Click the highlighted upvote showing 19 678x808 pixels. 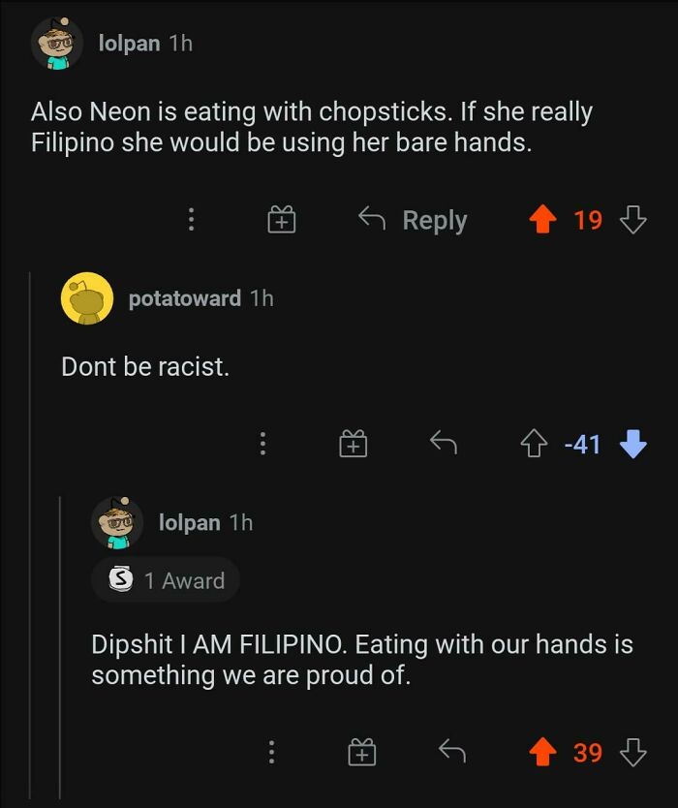tap(544, 220)
